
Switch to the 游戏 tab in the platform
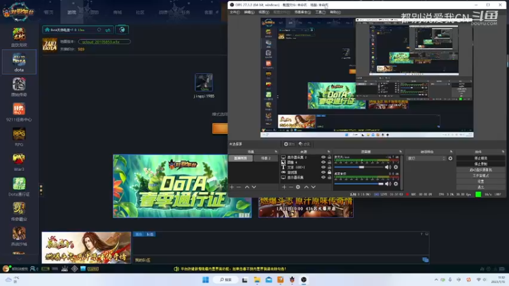point(72,12)
